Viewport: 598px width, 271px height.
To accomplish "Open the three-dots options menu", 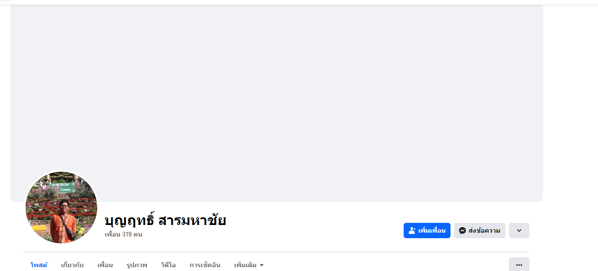I will (x=519, y=265).
